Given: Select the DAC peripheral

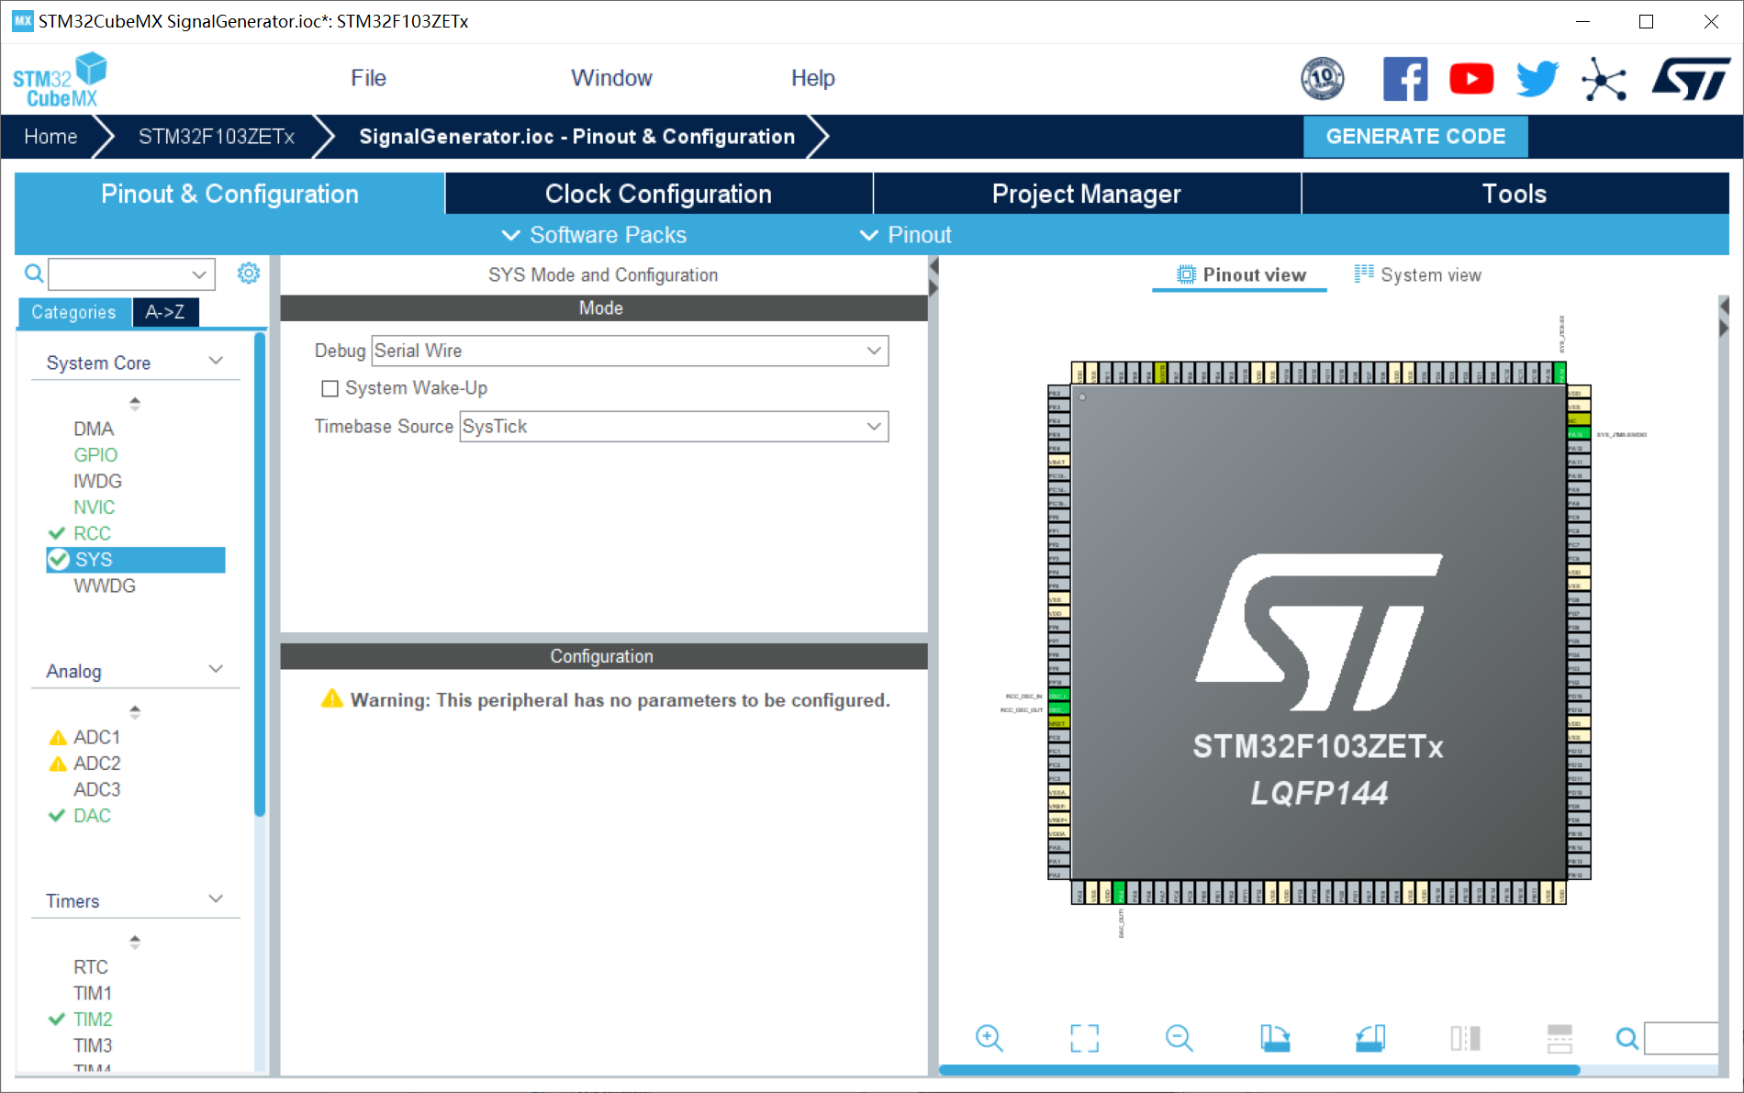Looking at the screenshot, I should click(x=92, y=816).
